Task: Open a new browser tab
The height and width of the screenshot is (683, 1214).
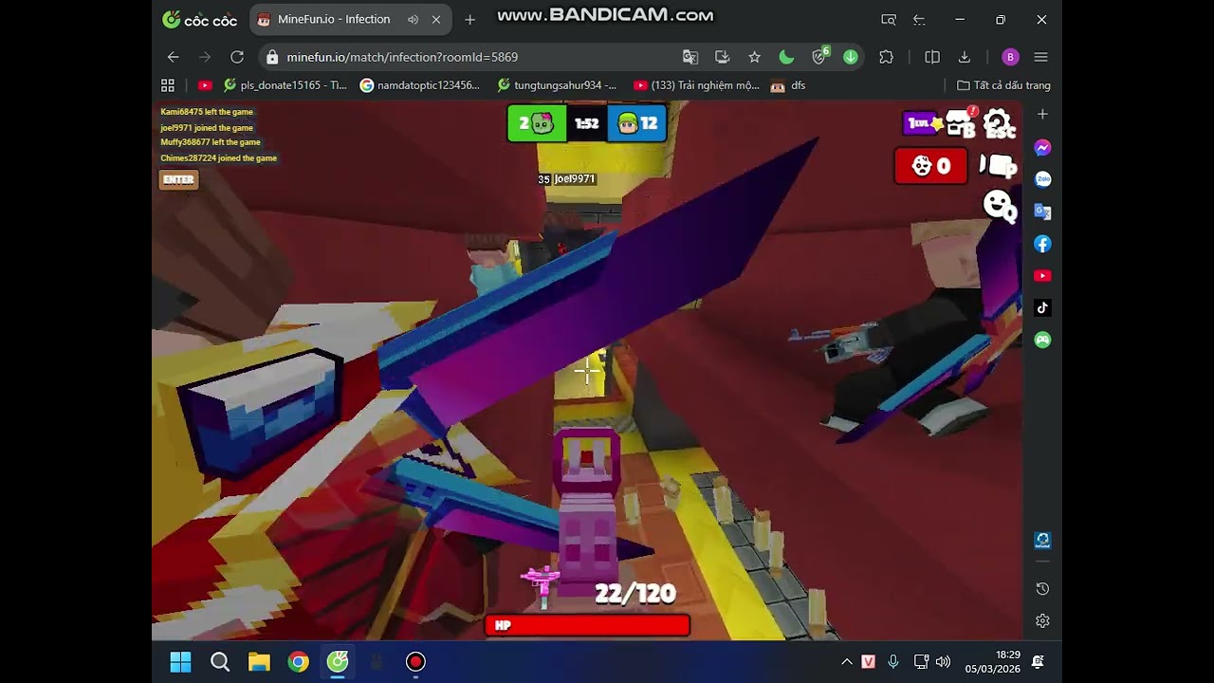Action: point(469,19)
